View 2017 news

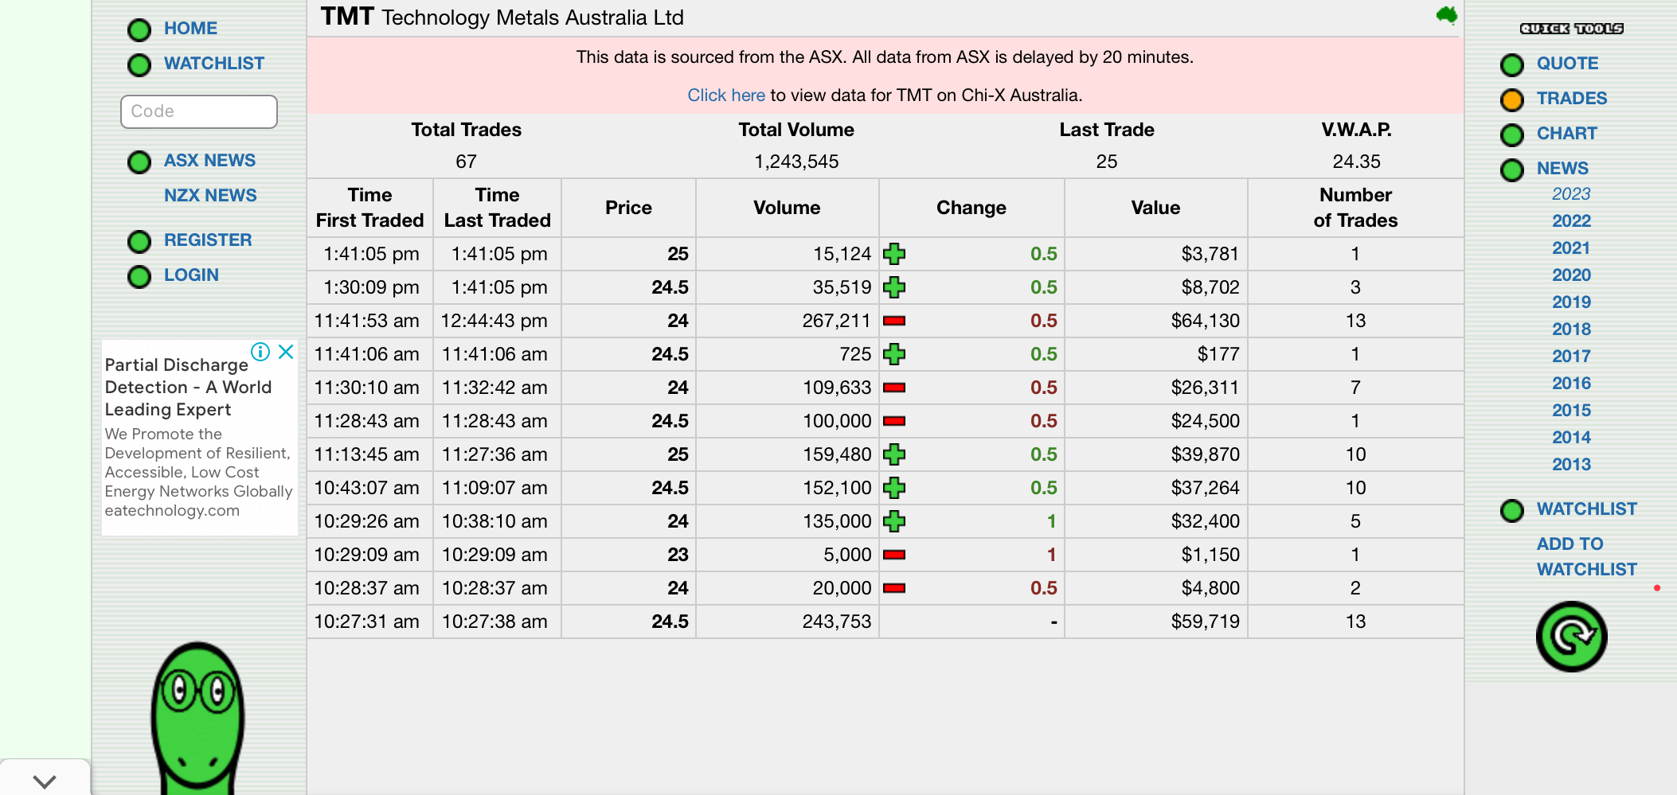pos(1571,357)
